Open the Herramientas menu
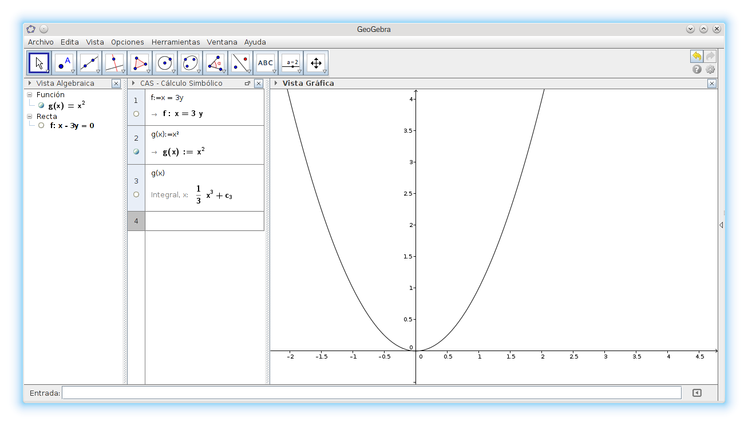Image resolution: width=748 pixels, height=426 pixels. [x=176, y=42]
